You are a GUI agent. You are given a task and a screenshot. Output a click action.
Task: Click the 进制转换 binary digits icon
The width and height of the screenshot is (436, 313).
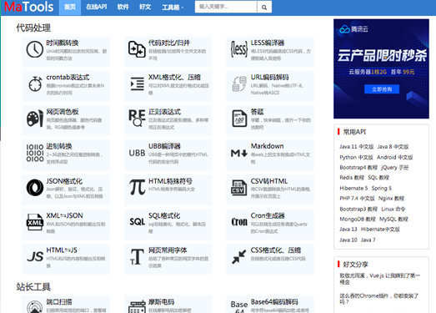(35, 153)
